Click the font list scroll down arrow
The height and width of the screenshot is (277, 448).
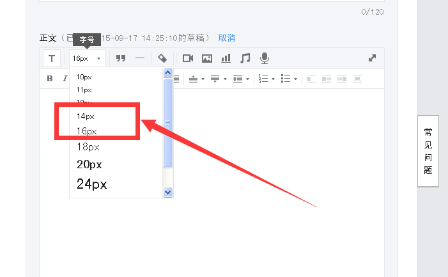pyautogui.click(x=168, y=192)
